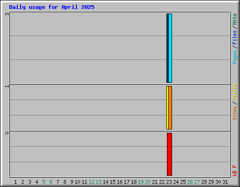Click the 'Visits' legend label
The height and width of the screenshot is (187, 240).
point(235,92)
